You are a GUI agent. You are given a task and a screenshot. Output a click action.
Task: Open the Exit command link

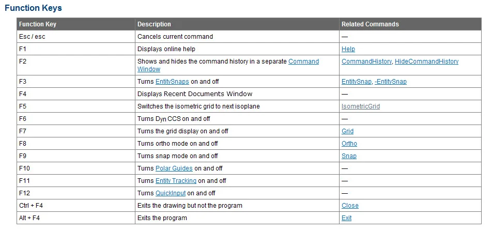pyautogui.click(x=346, y=218)
